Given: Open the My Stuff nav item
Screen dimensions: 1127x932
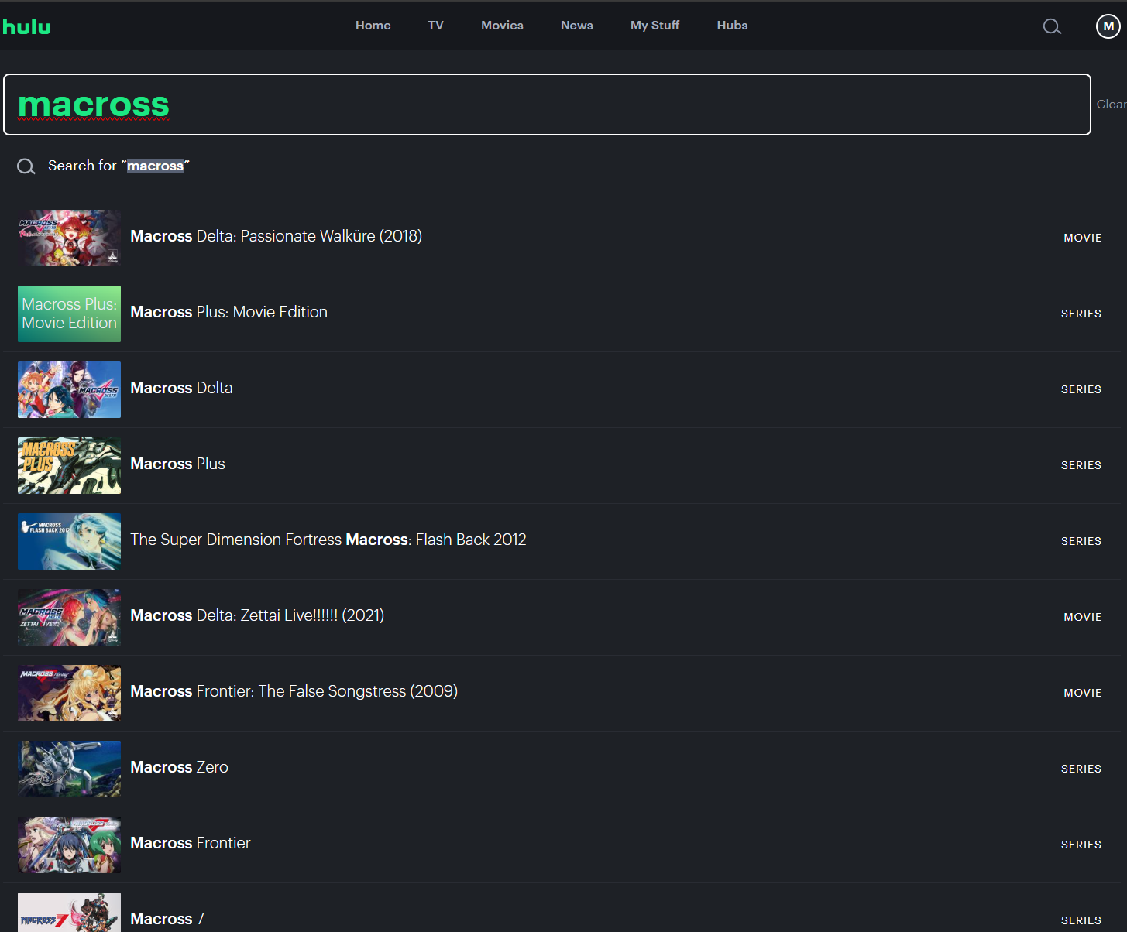Looking at the screenshot, I should (x=655, y=26).
